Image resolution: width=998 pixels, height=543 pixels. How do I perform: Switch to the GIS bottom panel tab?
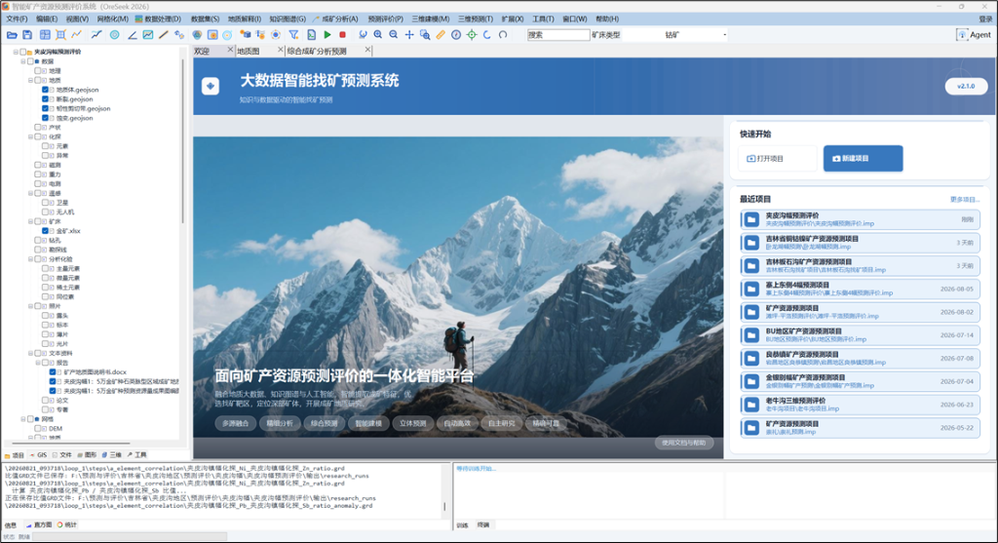coord(39,455)
